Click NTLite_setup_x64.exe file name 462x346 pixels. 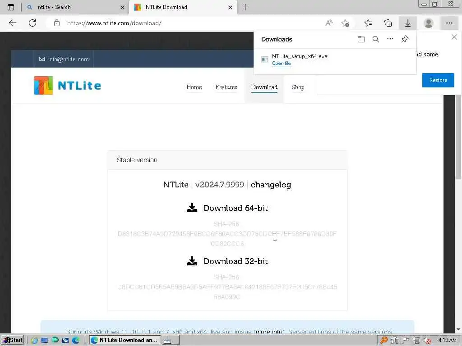click(300, 56)
